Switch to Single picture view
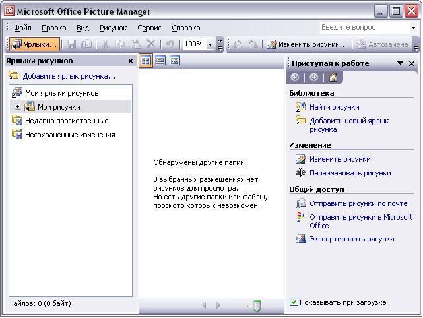This screenshot has width=423, height=318. click(175, 61)
